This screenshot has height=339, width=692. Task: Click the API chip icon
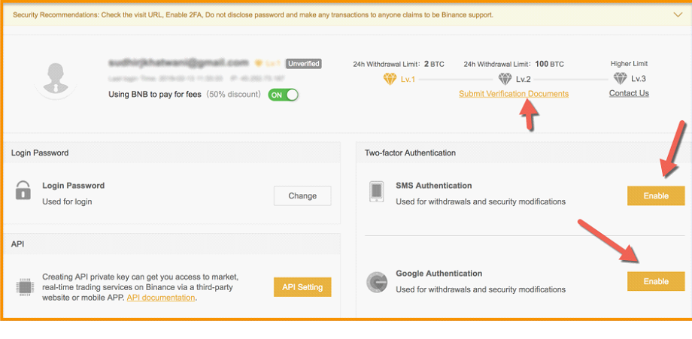tap(23, 286)
